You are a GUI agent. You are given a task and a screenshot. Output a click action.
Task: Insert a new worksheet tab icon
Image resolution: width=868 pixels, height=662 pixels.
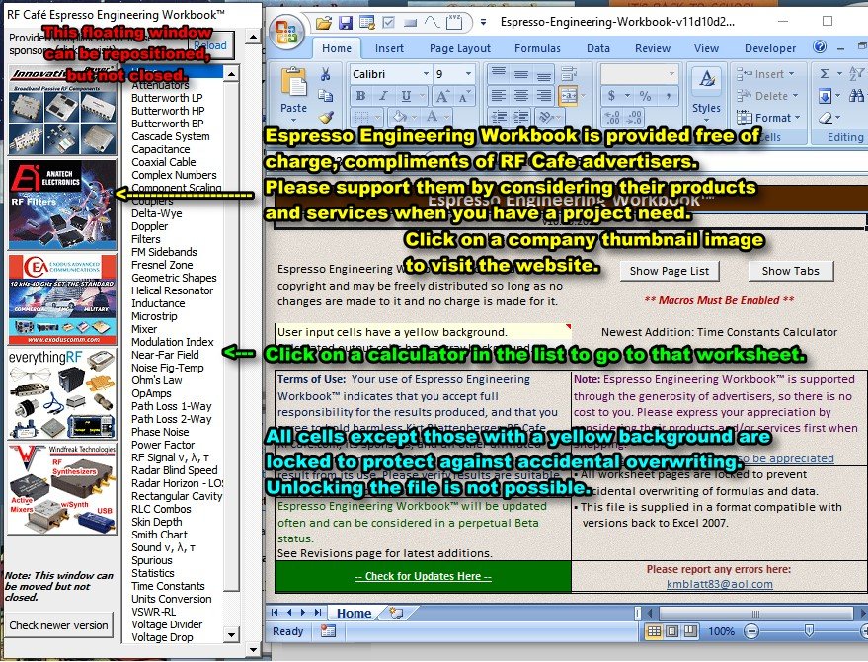click(x=396, y=613)
